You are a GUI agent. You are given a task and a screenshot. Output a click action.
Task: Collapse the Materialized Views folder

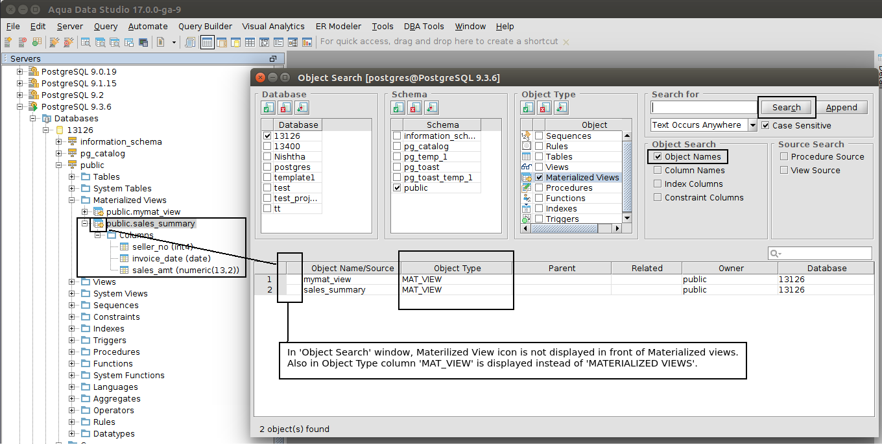coord(71,200)
